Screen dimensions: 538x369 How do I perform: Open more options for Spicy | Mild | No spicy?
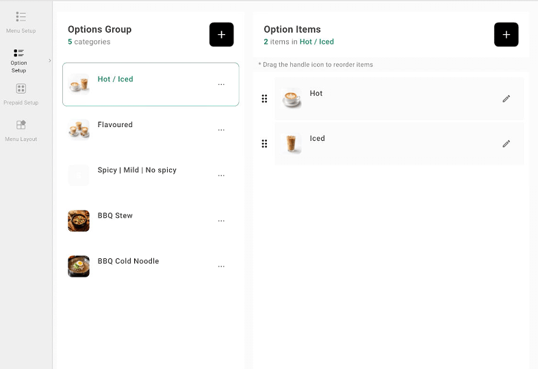tap(221, 176)
